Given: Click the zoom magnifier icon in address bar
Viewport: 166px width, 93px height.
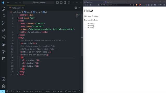Looking at the screenshot, I should (130, 5).
